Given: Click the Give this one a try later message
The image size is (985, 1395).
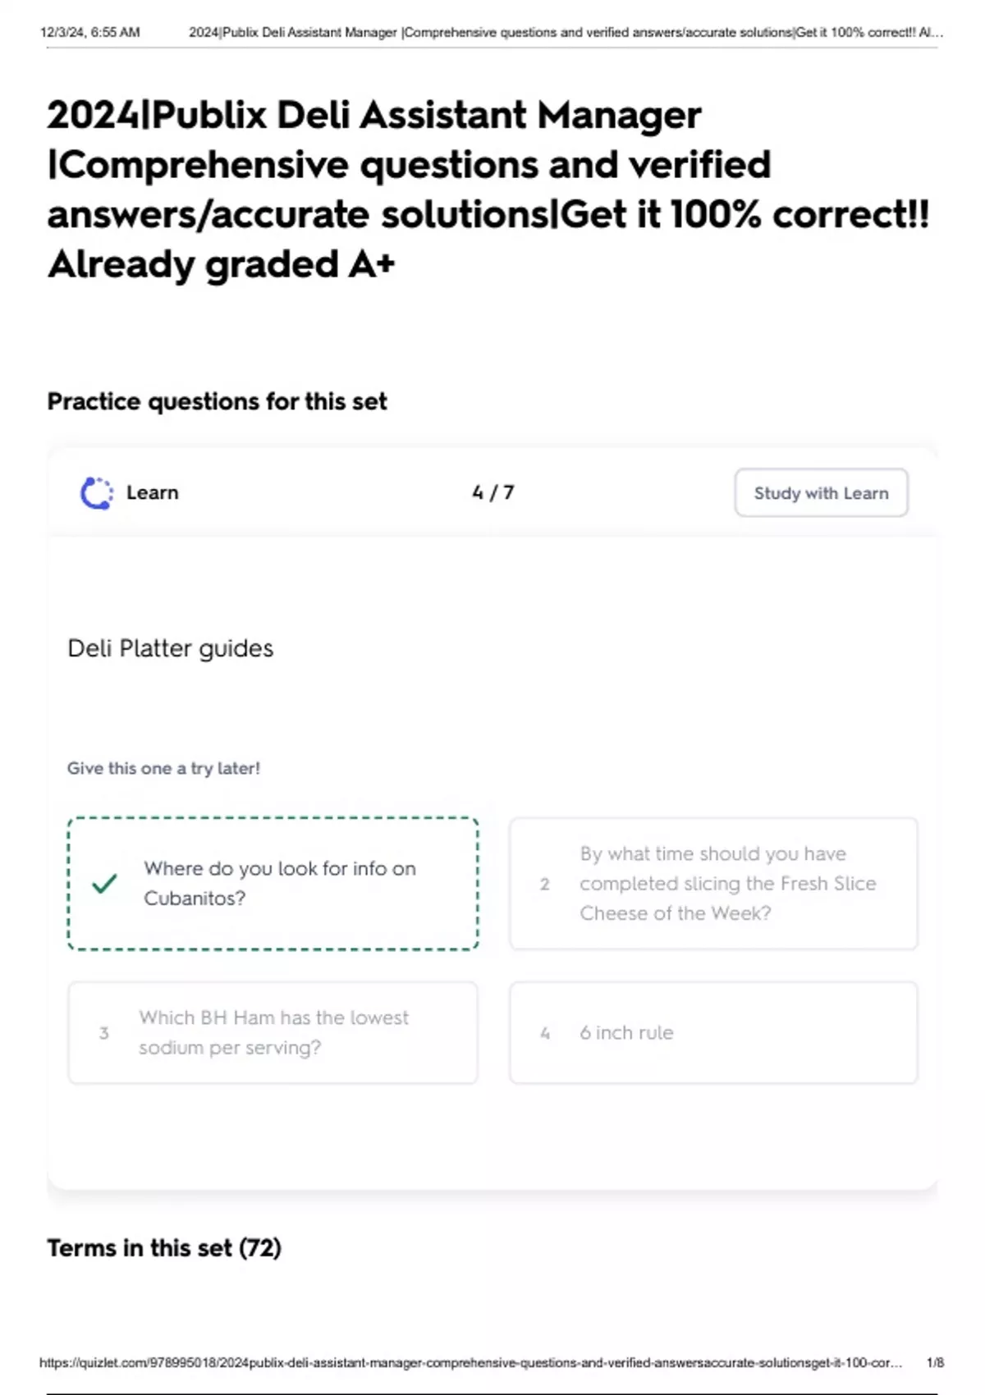Looking at the screenshot, I should [x=163, y=769].
